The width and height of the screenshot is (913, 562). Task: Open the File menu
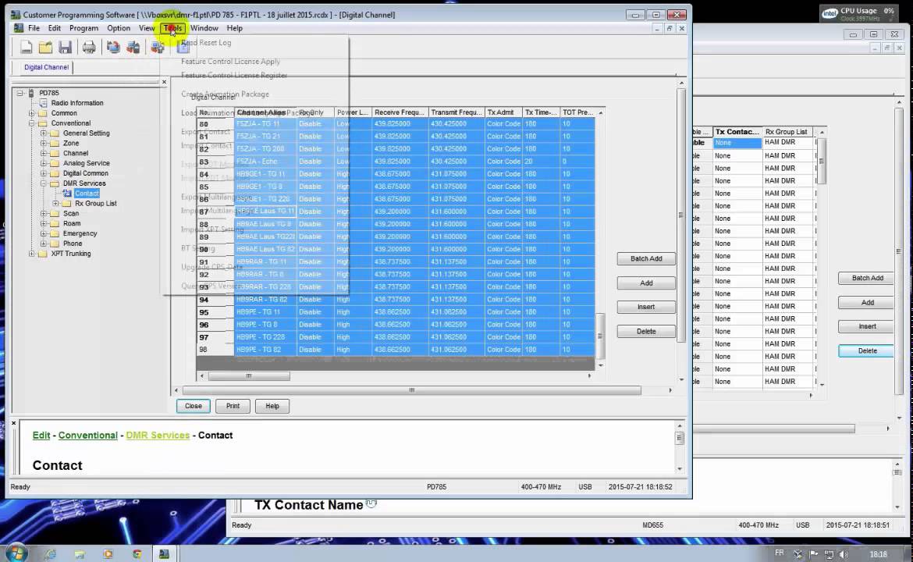pos(34,28)
